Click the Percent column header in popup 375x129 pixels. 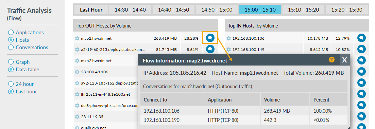(x=329, y=99)
